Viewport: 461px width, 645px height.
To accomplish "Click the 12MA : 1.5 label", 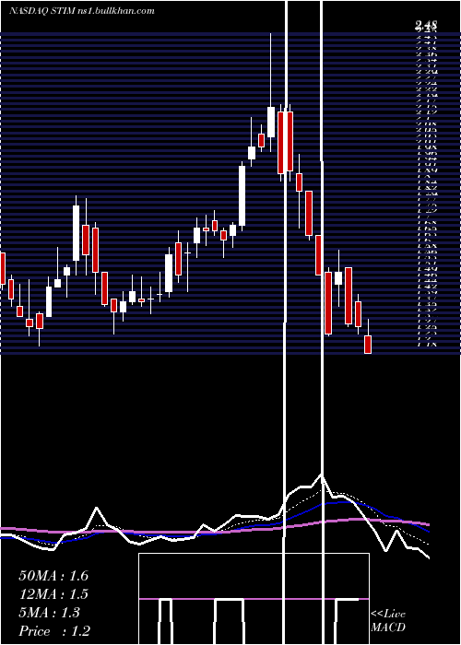I will 53,594.
